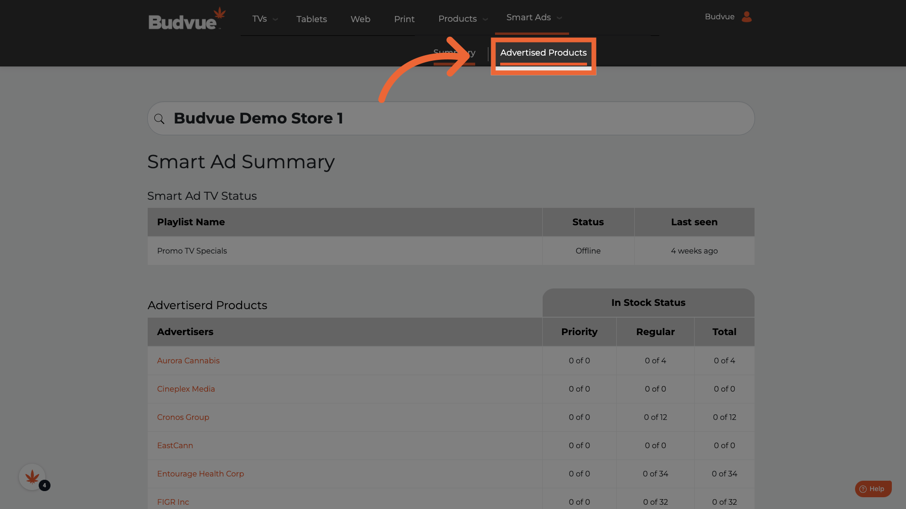The height and width of the screenshot is (509, 906).
Task: Expand the TVs dropdown chevron
Action: [276, 19]
